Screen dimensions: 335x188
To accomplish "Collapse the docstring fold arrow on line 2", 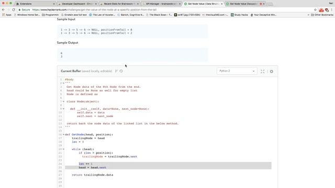I will click(63, 84).
